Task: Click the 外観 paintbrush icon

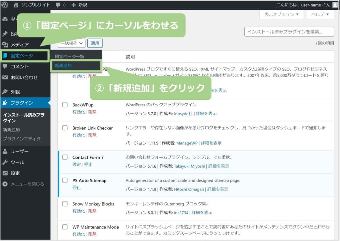Action: 5,92
